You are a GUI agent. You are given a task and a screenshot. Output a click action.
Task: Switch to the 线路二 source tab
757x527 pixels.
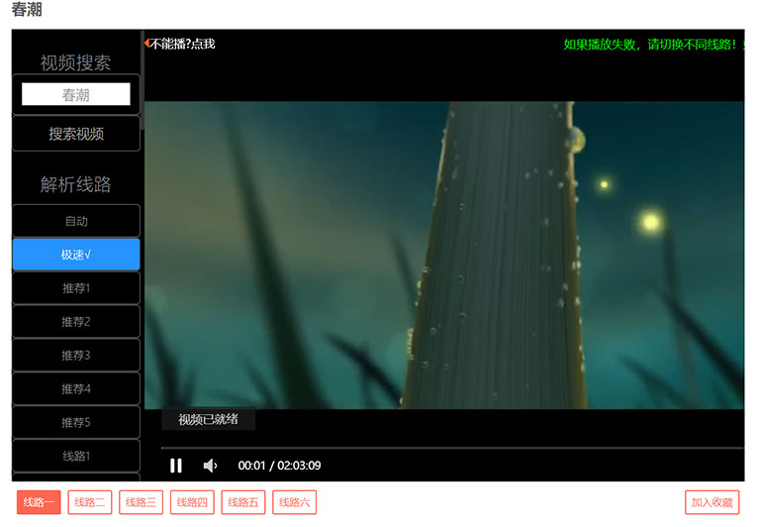pyautogui.click(x=90, y=502)
